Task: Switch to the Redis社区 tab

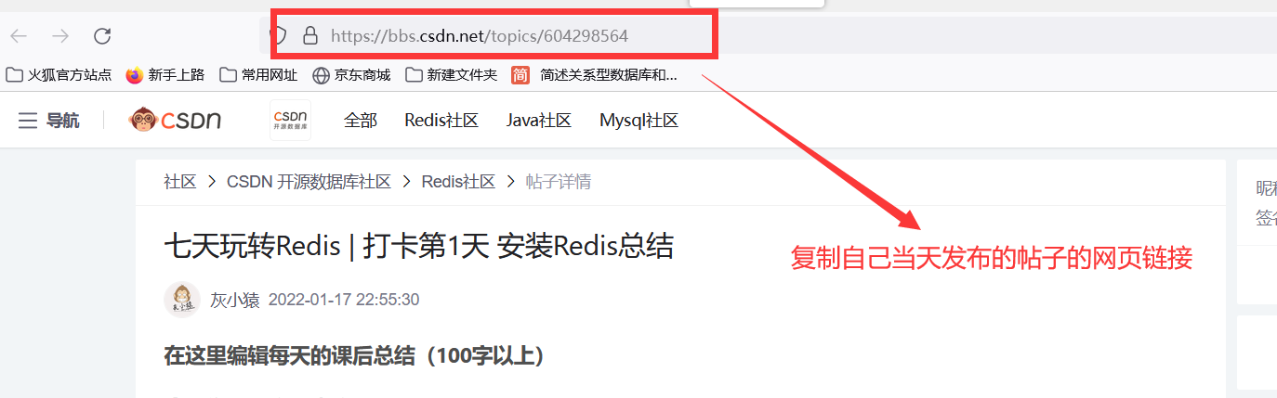Action: [441, 121]
